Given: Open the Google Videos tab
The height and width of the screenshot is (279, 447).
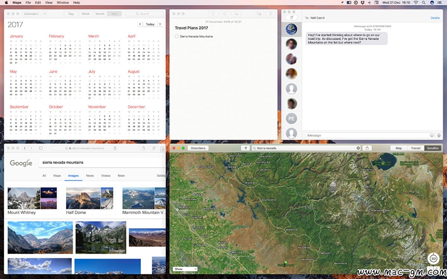Looking at the screenshot, I should point(106,176).
